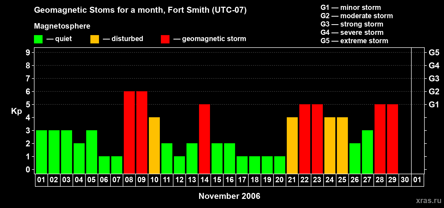The height and width of the screenshot is (208, 444).
Task: Click the 'Magnetosphere' heading
Action: (62, 26)
